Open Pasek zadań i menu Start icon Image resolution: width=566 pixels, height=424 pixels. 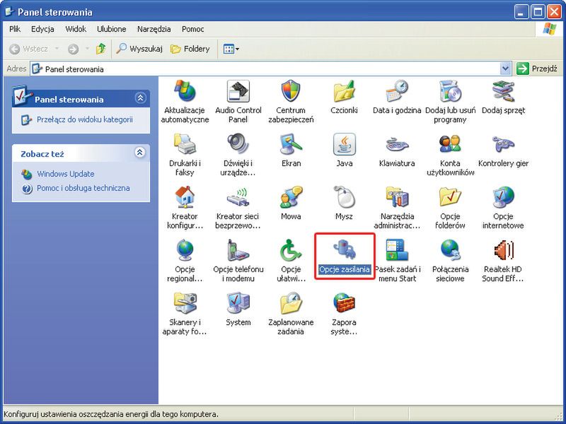[397, 250]
